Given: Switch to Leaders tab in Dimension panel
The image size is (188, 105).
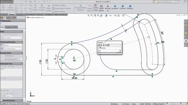Looking at the screenshot, I should (9, 27).
